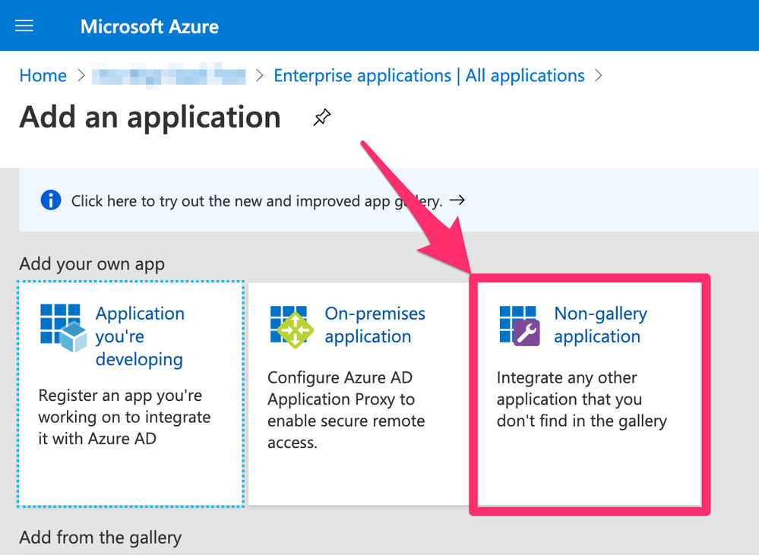Open the Non-gallery application title
This screenshot has width=759, height=555.
click(x=601, y=325)
